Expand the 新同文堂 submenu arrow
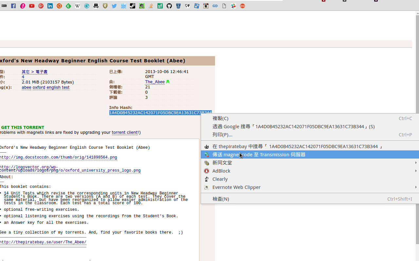 pyautogui.click(x=416, y=162)
